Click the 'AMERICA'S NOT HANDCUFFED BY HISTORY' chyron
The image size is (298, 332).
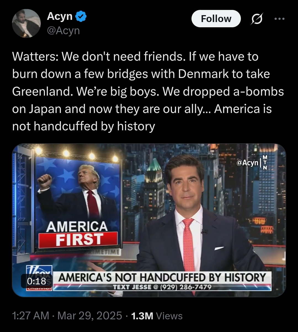(162, 277)
